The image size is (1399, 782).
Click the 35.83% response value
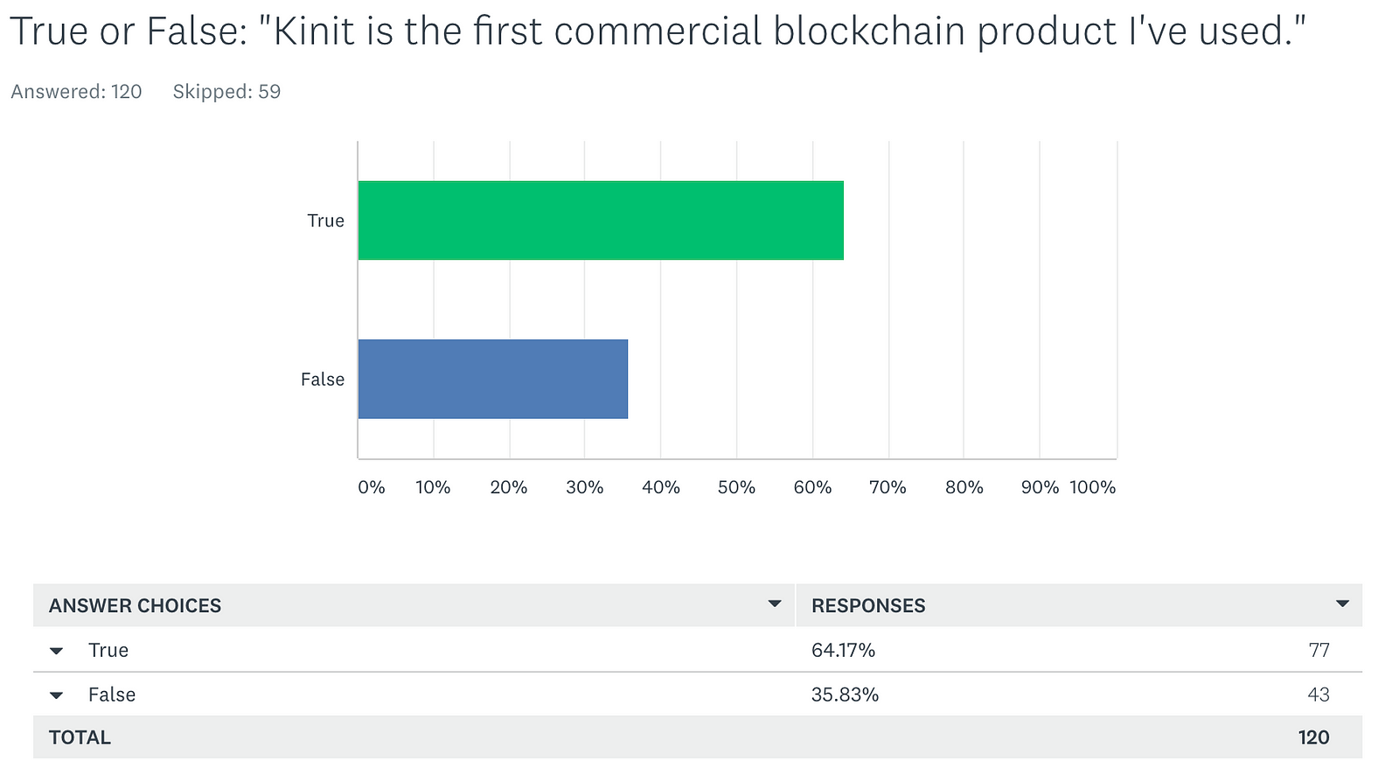[x=845, y=695]
